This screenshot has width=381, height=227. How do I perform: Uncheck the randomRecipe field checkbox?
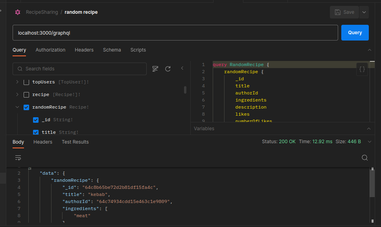coord(26,107)
